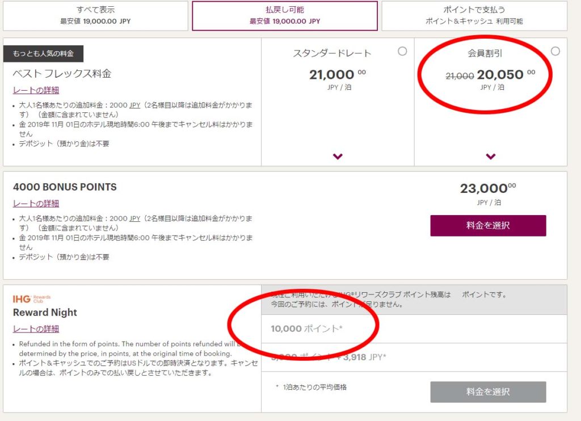Screen dimensions: 581x421
Task: Click the 4000 BONUS POINTS heading
Action: point(65,187)
